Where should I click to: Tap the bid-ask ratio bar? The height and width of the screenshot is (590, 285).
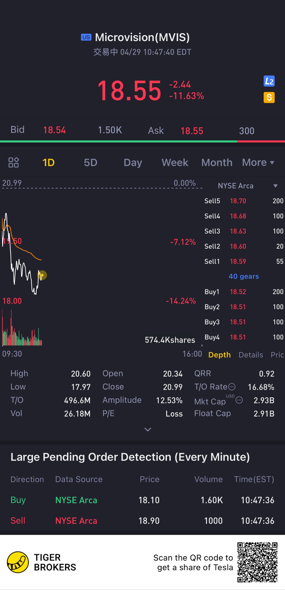(142, 142)
